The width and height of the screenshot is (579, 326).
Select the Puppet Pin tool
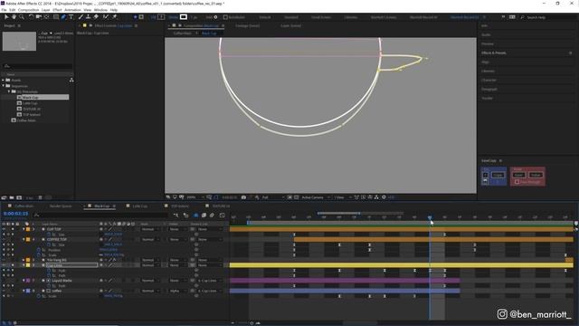pos(115,17)
